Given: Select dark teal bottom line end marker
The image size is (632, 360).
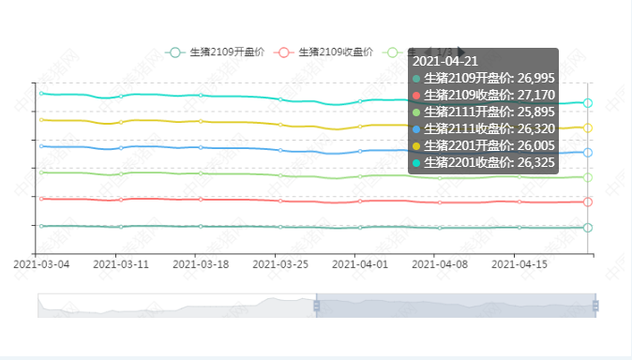Looking at the screenshot, I should point(588,228).
